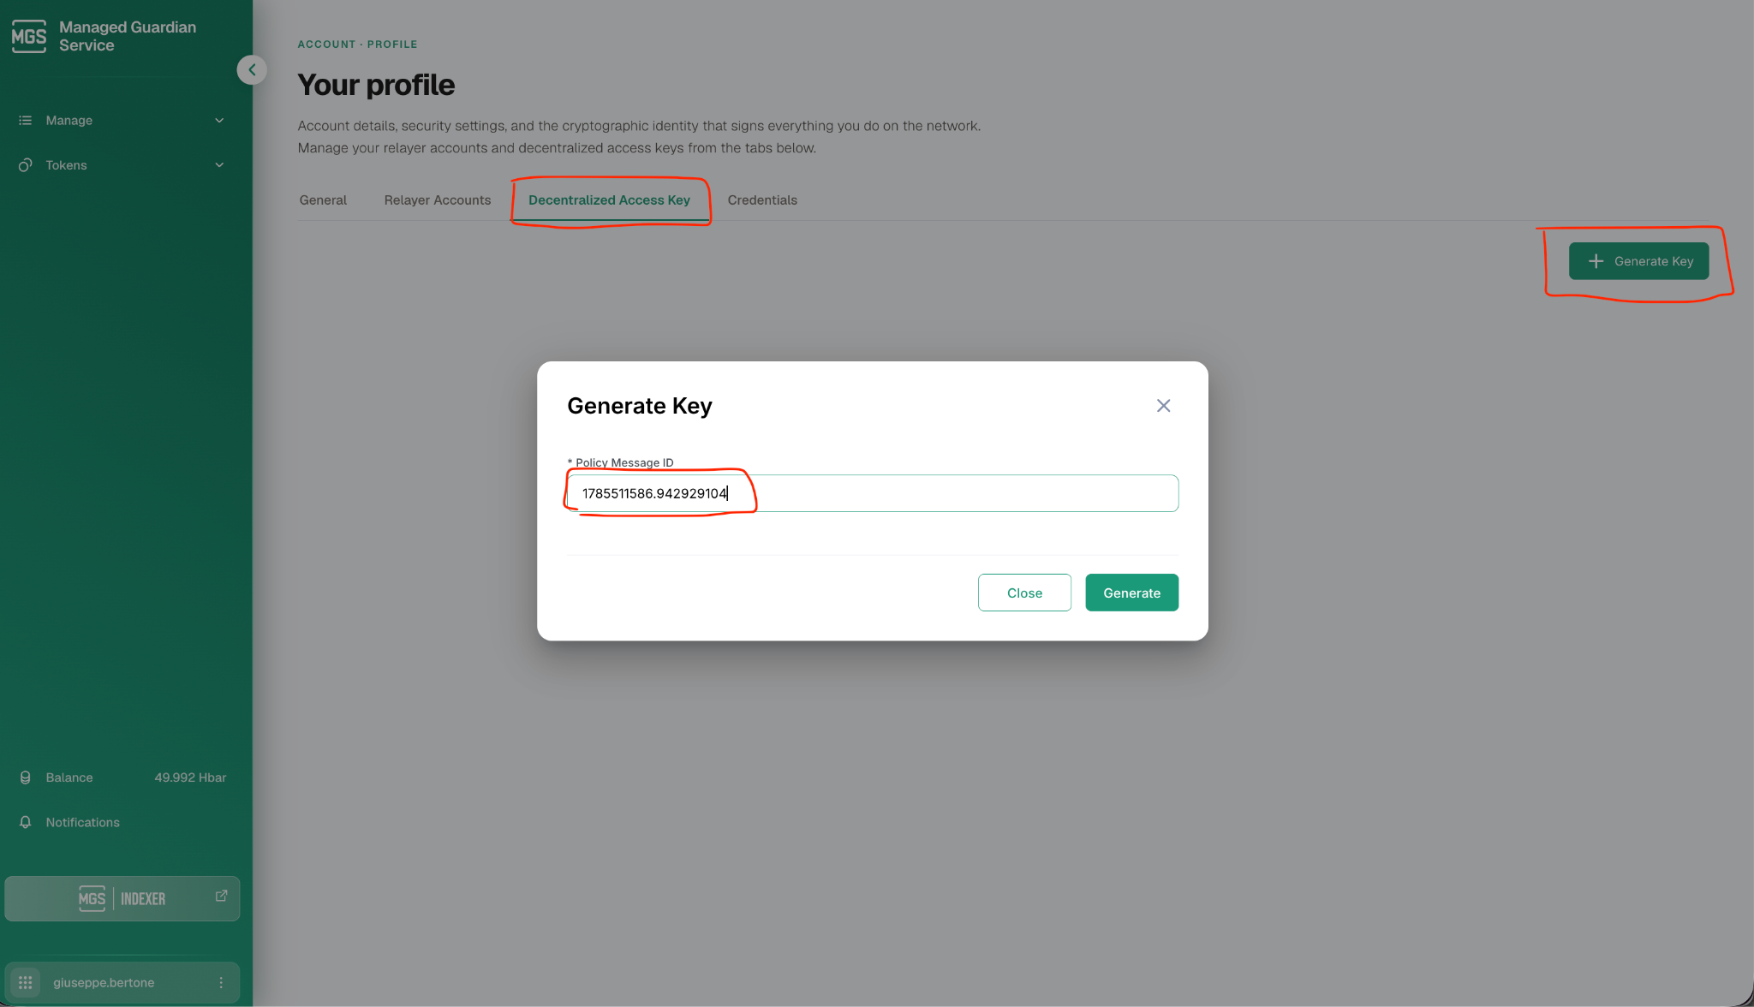The image size is (1754, 1007).
Task: Click the Tokens coin icon
Action: (26, 165)
